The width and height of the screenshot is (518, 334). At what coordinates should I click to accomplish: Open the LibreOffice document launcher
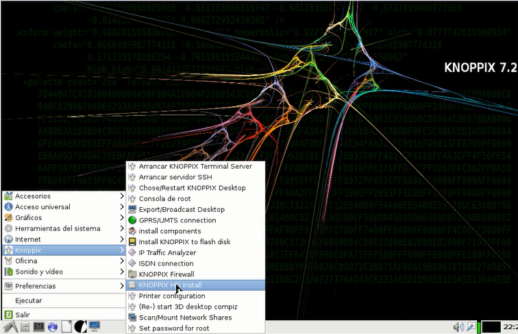click(x=66, y=326)
